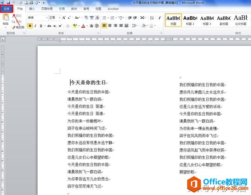Viewport: 251px width, 195px height.
Task: Open the Clipboard (剪贴板) pane launcher
Action: click(24, 33)
